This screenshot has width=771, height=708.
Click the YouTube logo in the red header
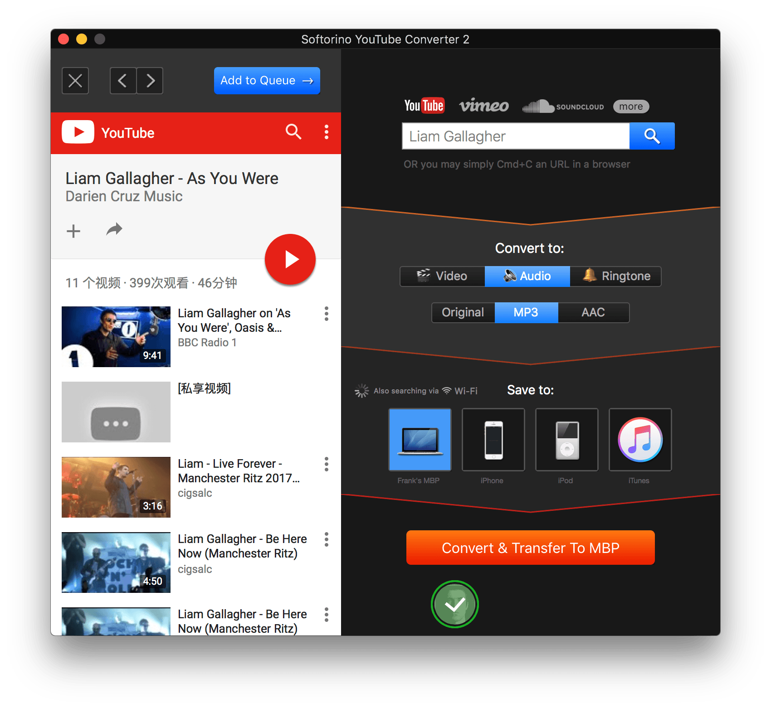click(x=108, y=132)
